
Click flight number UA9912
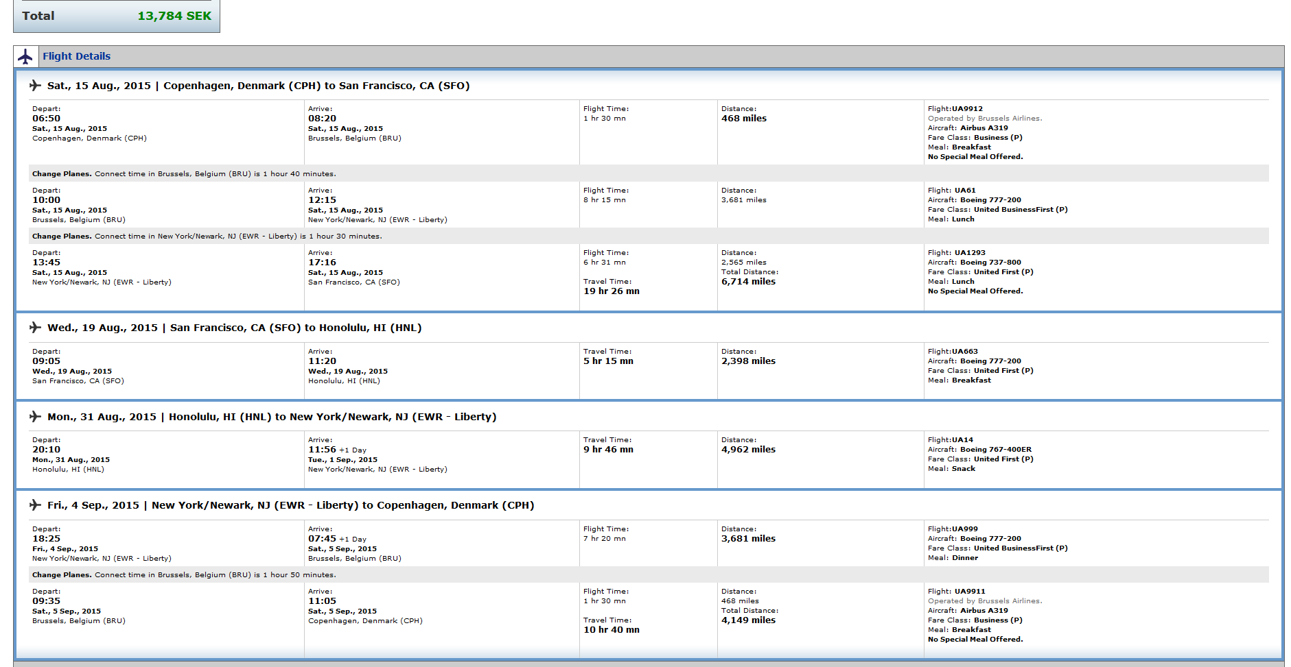966,108
